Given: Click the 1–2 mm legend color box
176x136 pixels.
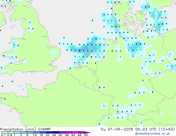Looking at the screenshot, I should click(x=17, y=132).
